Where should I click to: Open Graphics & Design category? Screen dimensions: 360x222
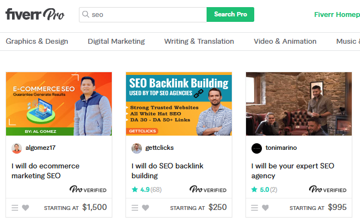point(37,41)
